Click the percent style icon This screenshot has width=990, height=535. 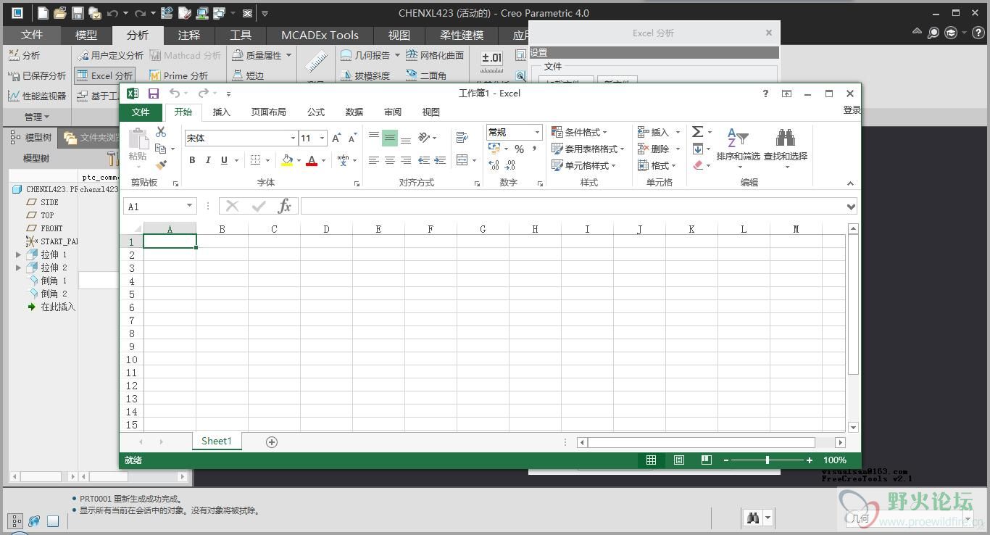519,149
